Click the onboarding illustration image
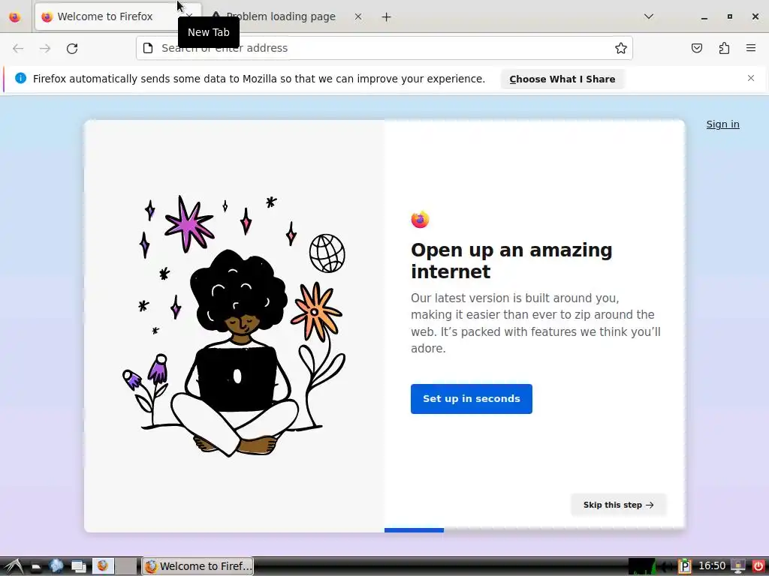Image resolution: width=769 pixels, height=576 pixels. (234, 325)
